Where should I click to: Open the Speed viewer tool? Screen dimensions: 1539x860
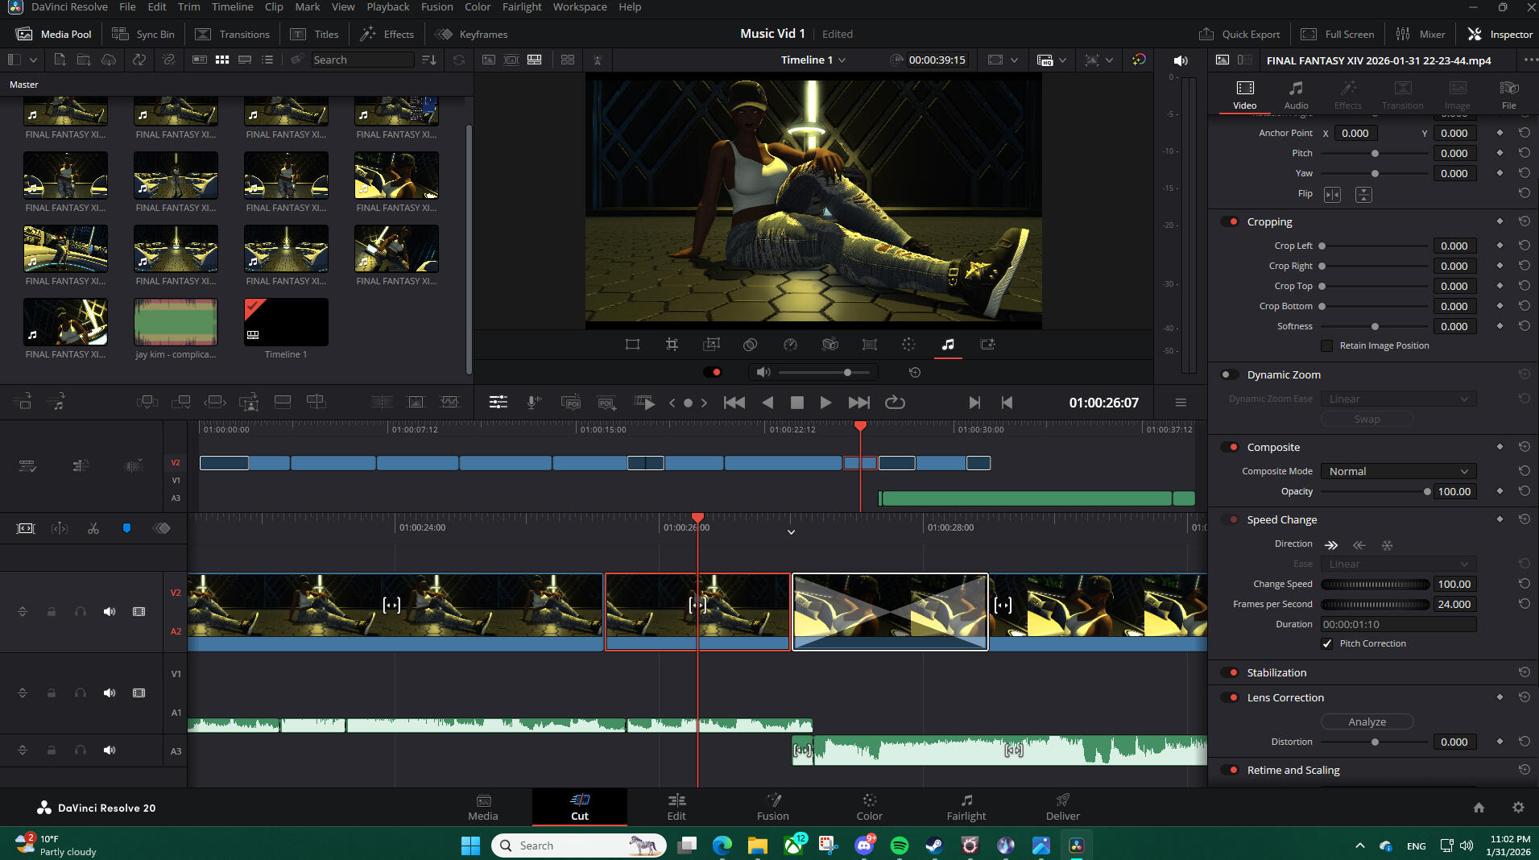pyautogui.click(x=790, y=345)
